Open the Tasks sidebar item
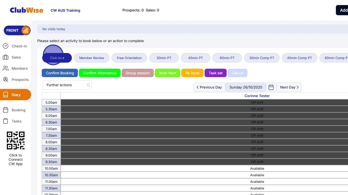 click(12, 121)
